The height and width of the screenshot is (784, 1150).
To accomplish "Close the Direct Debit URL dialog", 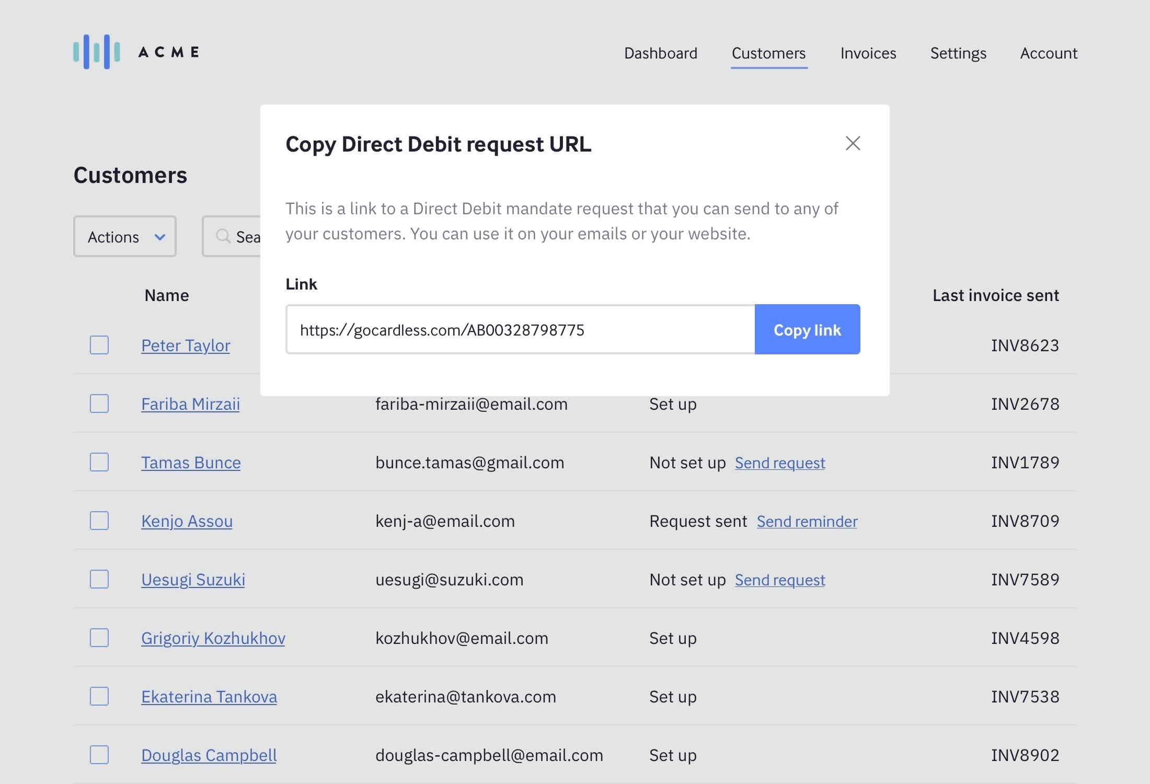I will tap(853, 143).
